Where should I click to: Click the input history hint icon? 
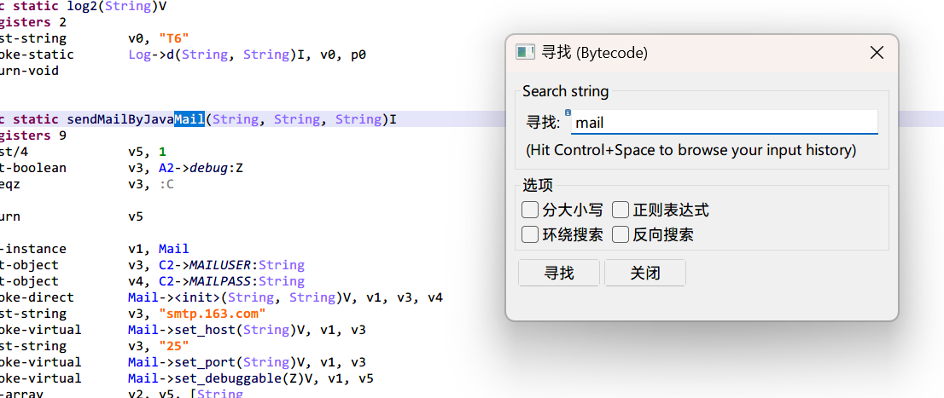click(568, 112)
